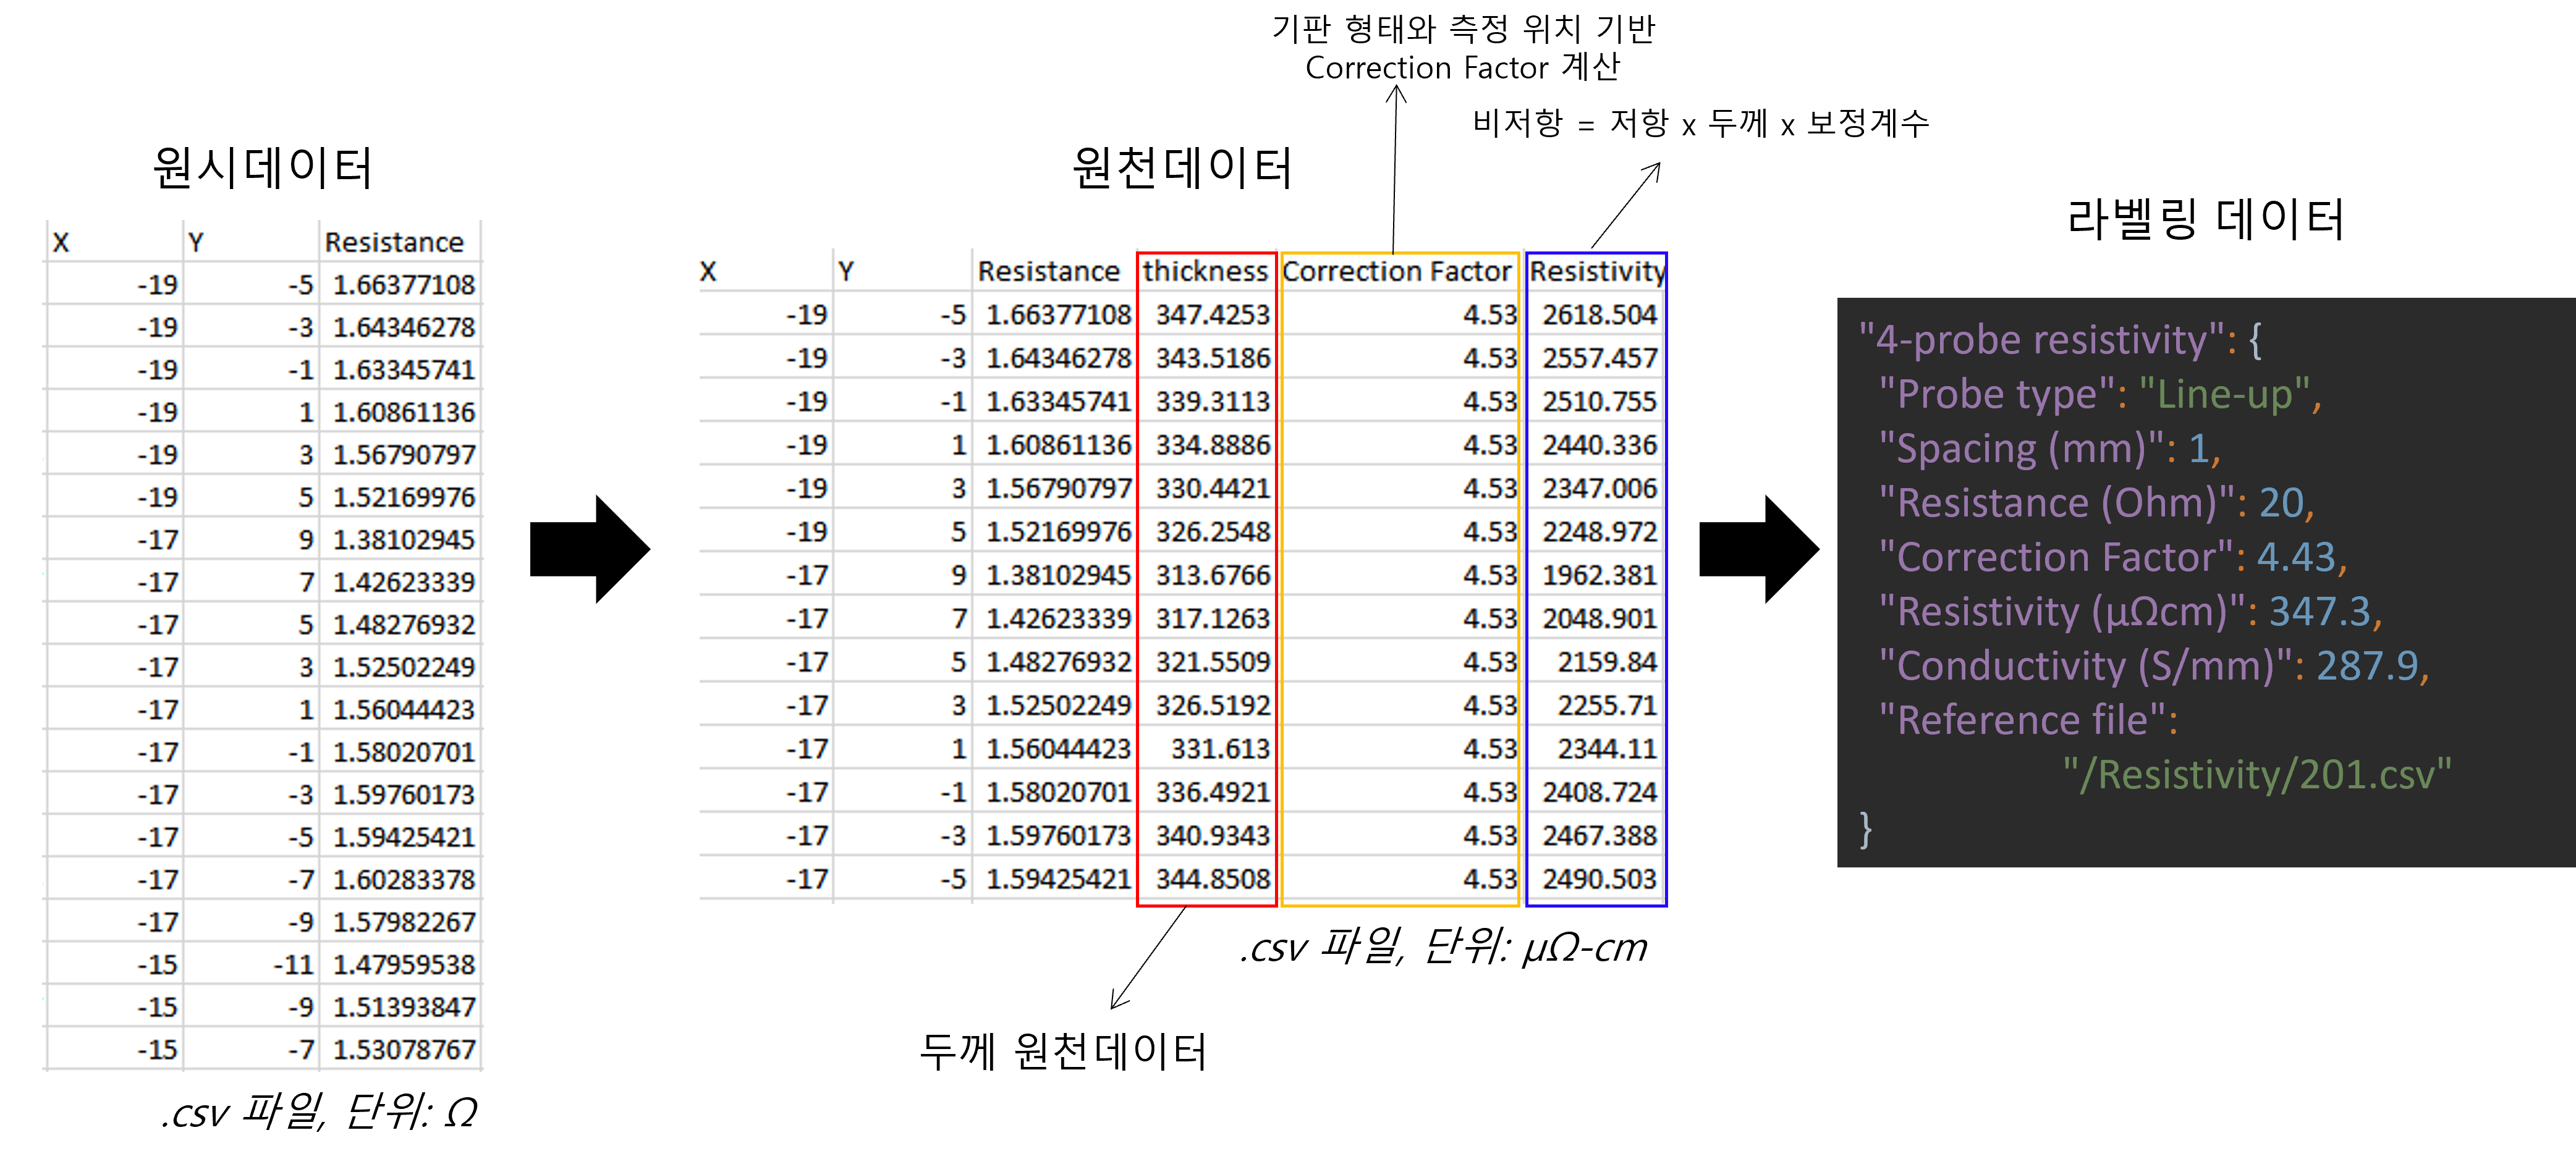Select resistivity cell 2440.336

click(x=1599, y=445)
